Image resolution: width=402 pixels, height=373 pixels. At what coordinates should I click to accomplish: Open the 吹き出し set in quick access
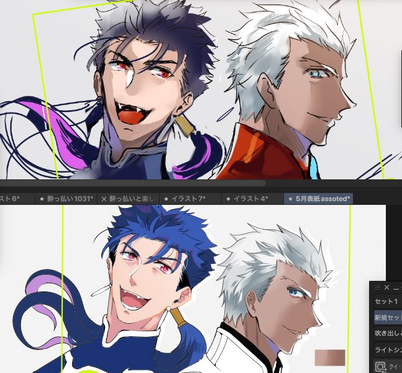tap(388, 333)
